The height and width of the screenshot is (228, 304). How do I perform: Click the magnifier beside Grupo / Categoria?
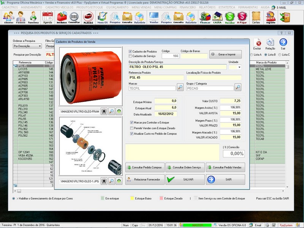click(x=238, y=88)
